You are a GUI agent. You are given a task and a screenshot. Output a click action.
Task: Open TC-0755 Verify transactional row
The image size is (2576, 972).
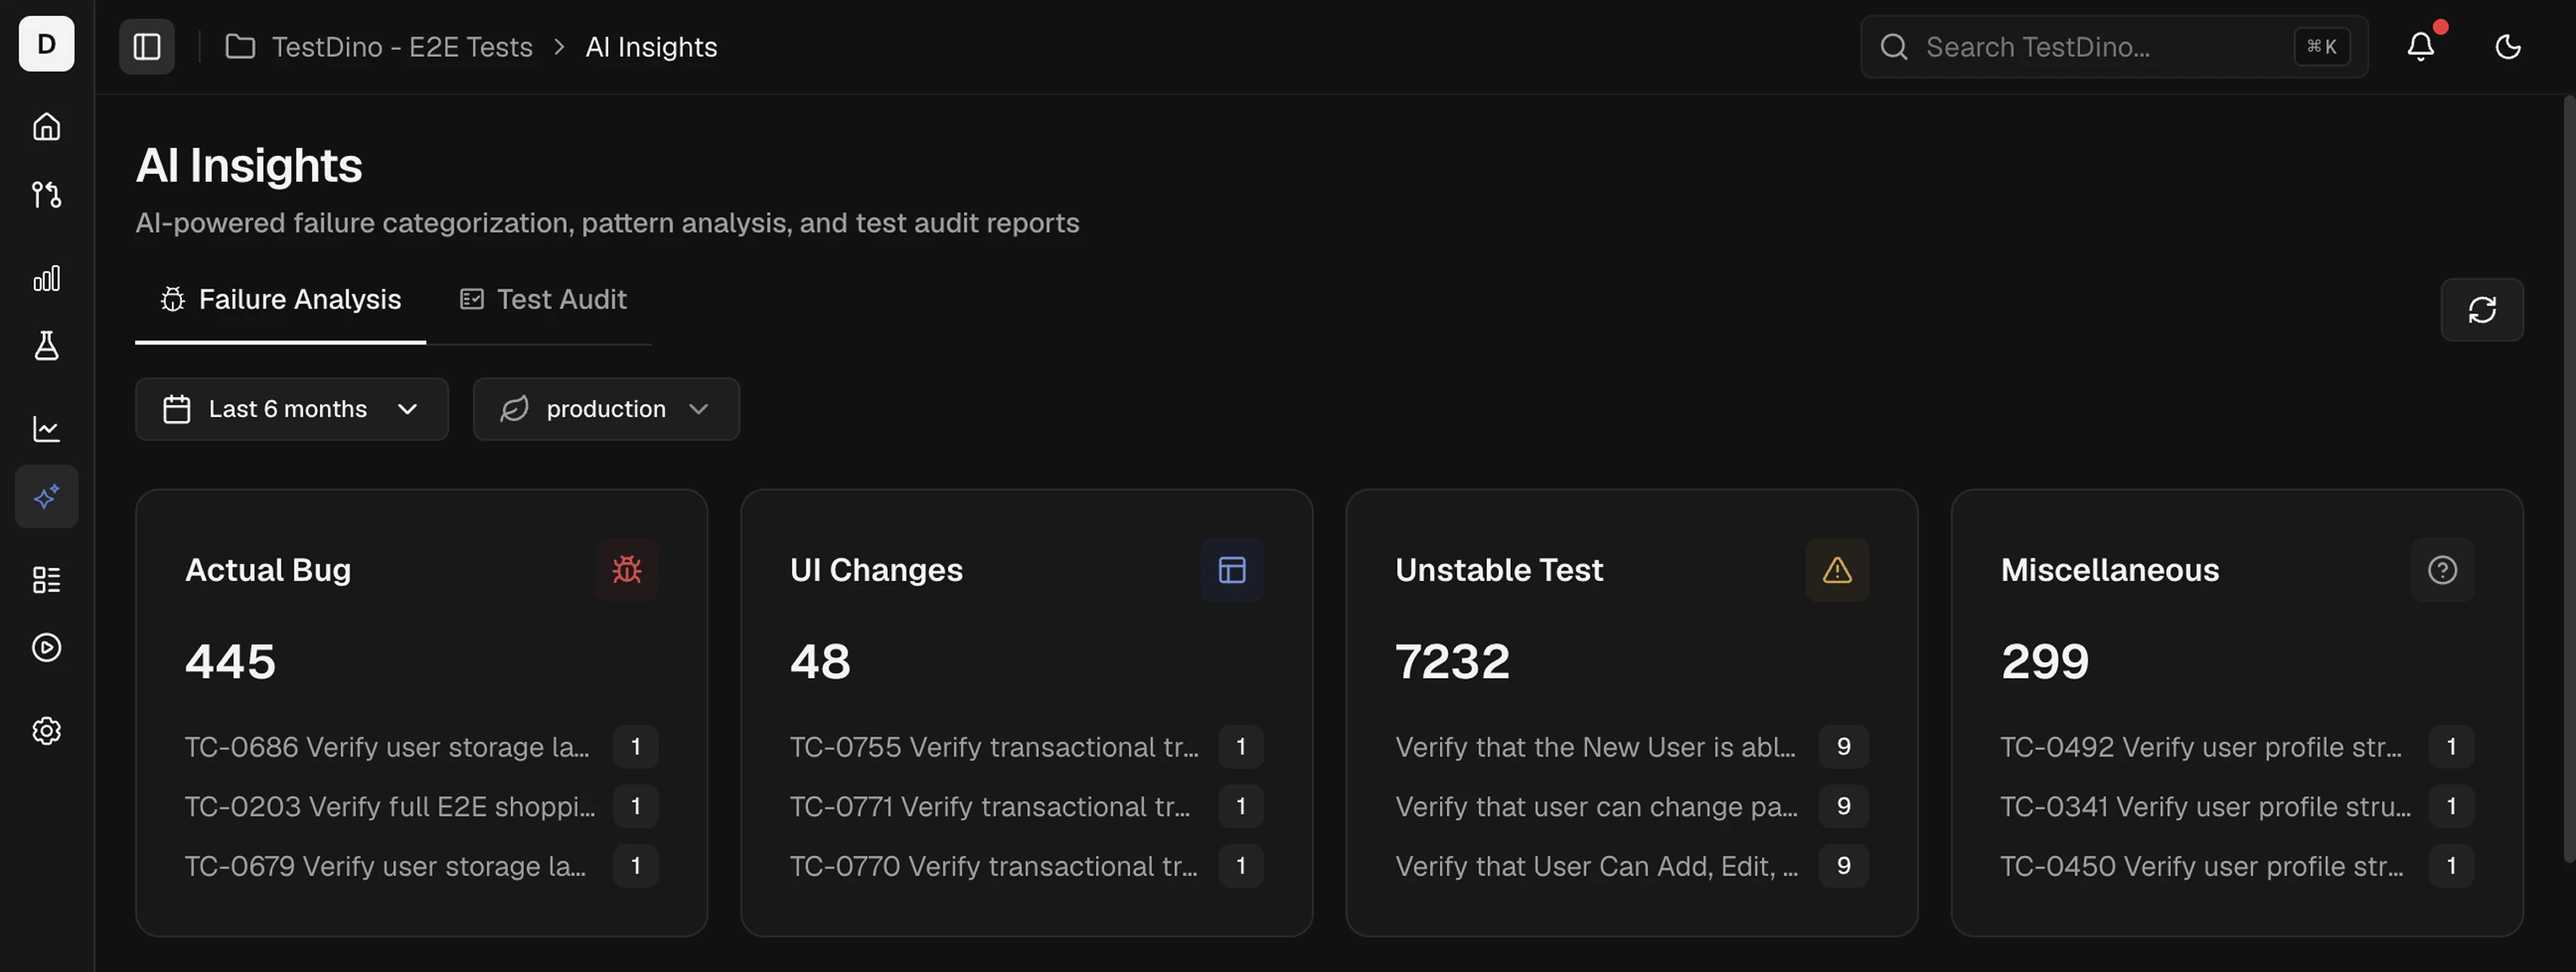(1026, 747)
